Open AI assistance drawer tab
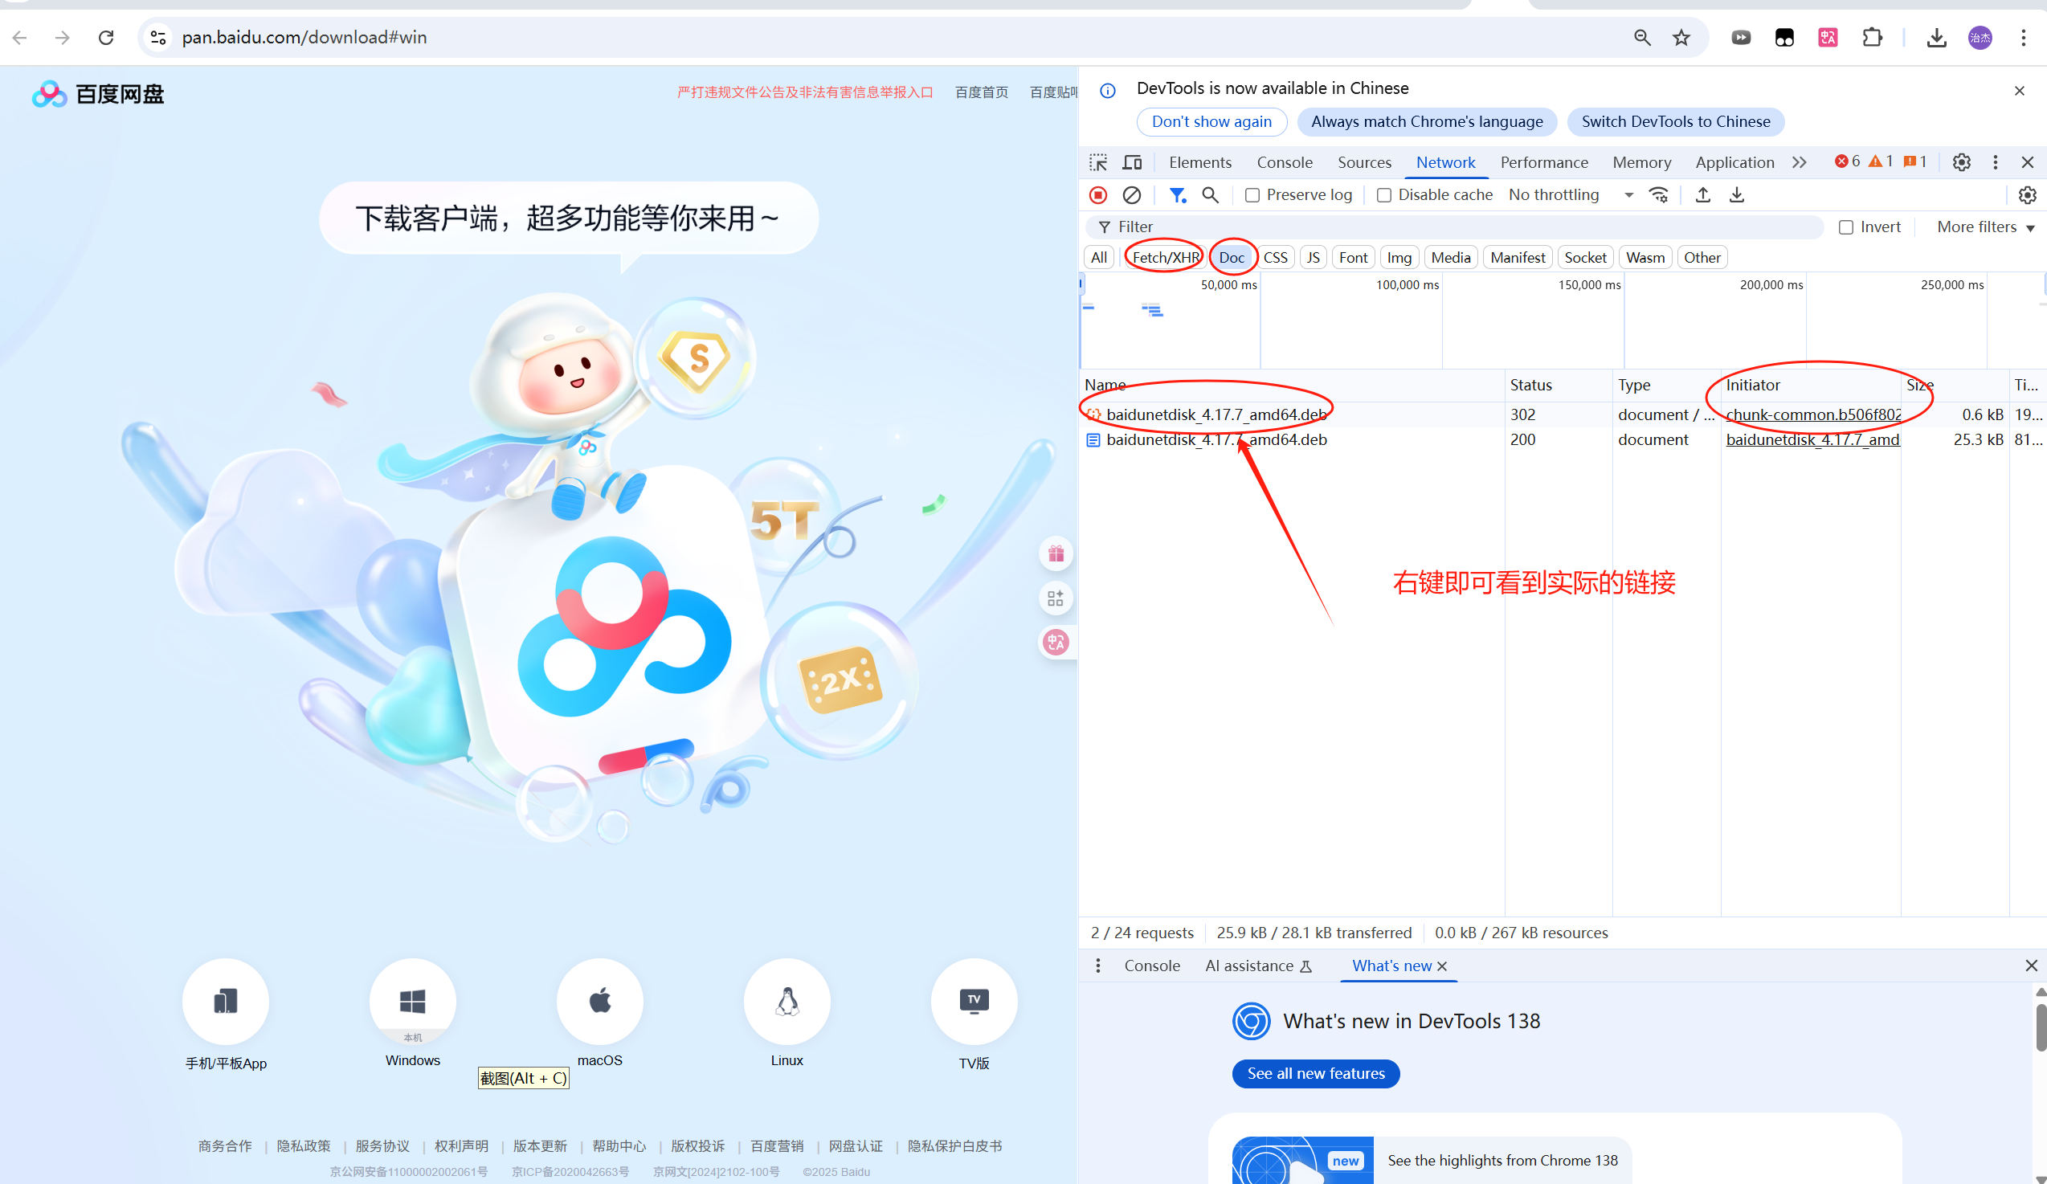Screen dimensions: 2047x1184 1257,966
